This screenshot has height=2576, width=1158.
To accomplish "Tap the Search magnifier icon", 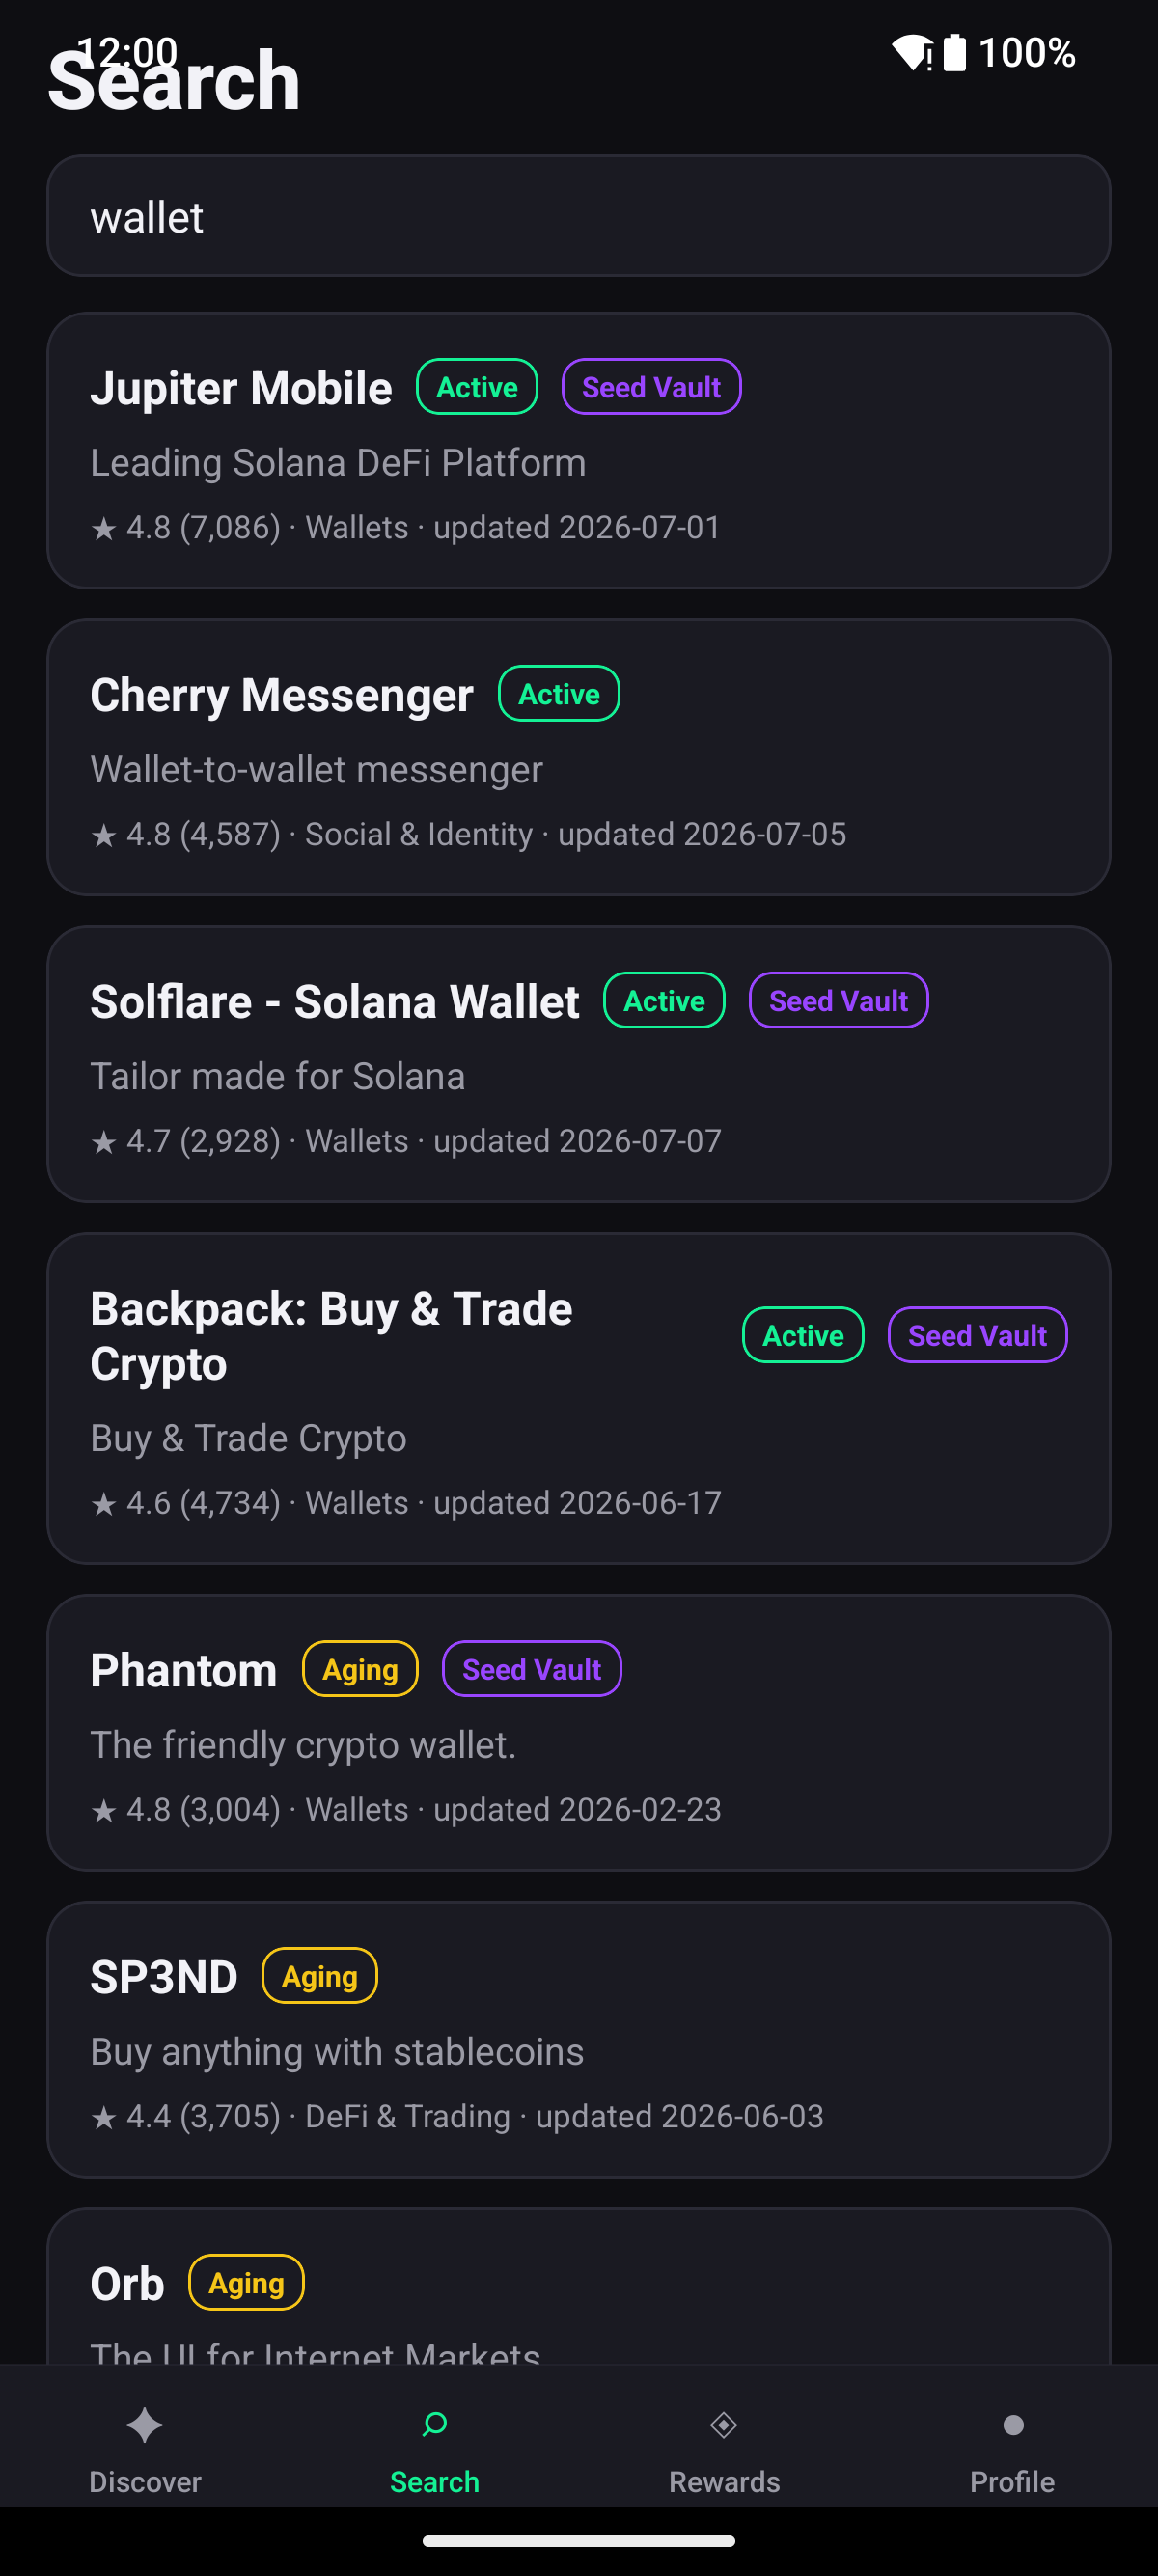I will tap(434, 2425).
